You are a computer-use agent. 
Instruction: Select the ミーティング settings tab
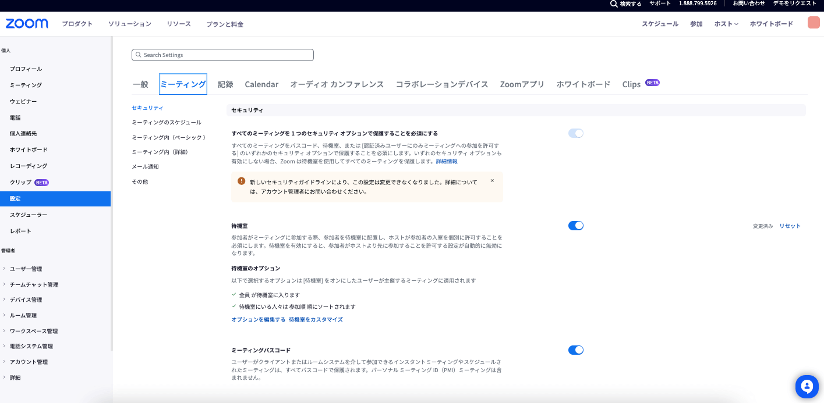183,84
